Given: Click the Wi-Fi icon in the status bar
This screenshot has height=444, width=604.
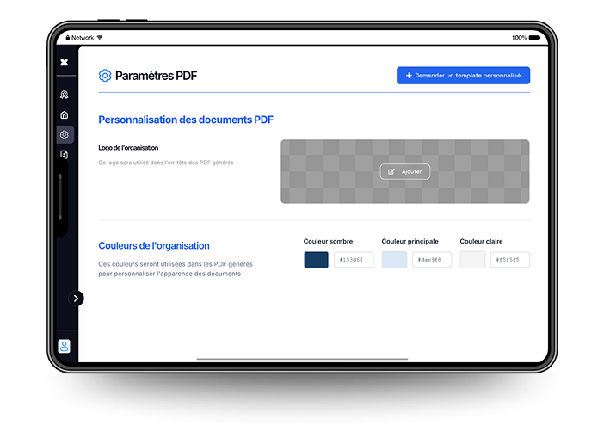Looking at the screenshot, I should pyautogui.click(x=100, y=37).
